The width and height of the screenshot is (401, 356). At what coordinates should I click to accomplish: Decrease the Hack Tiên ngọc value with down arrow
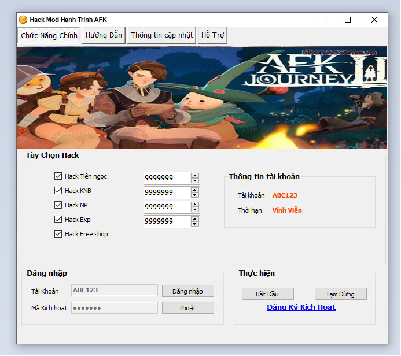(x=195, y=180)
